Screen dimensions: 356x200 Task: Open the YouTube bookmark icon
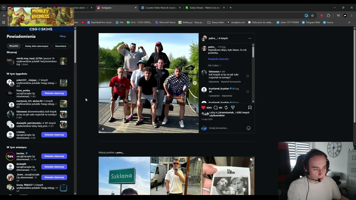pos(83,22)
